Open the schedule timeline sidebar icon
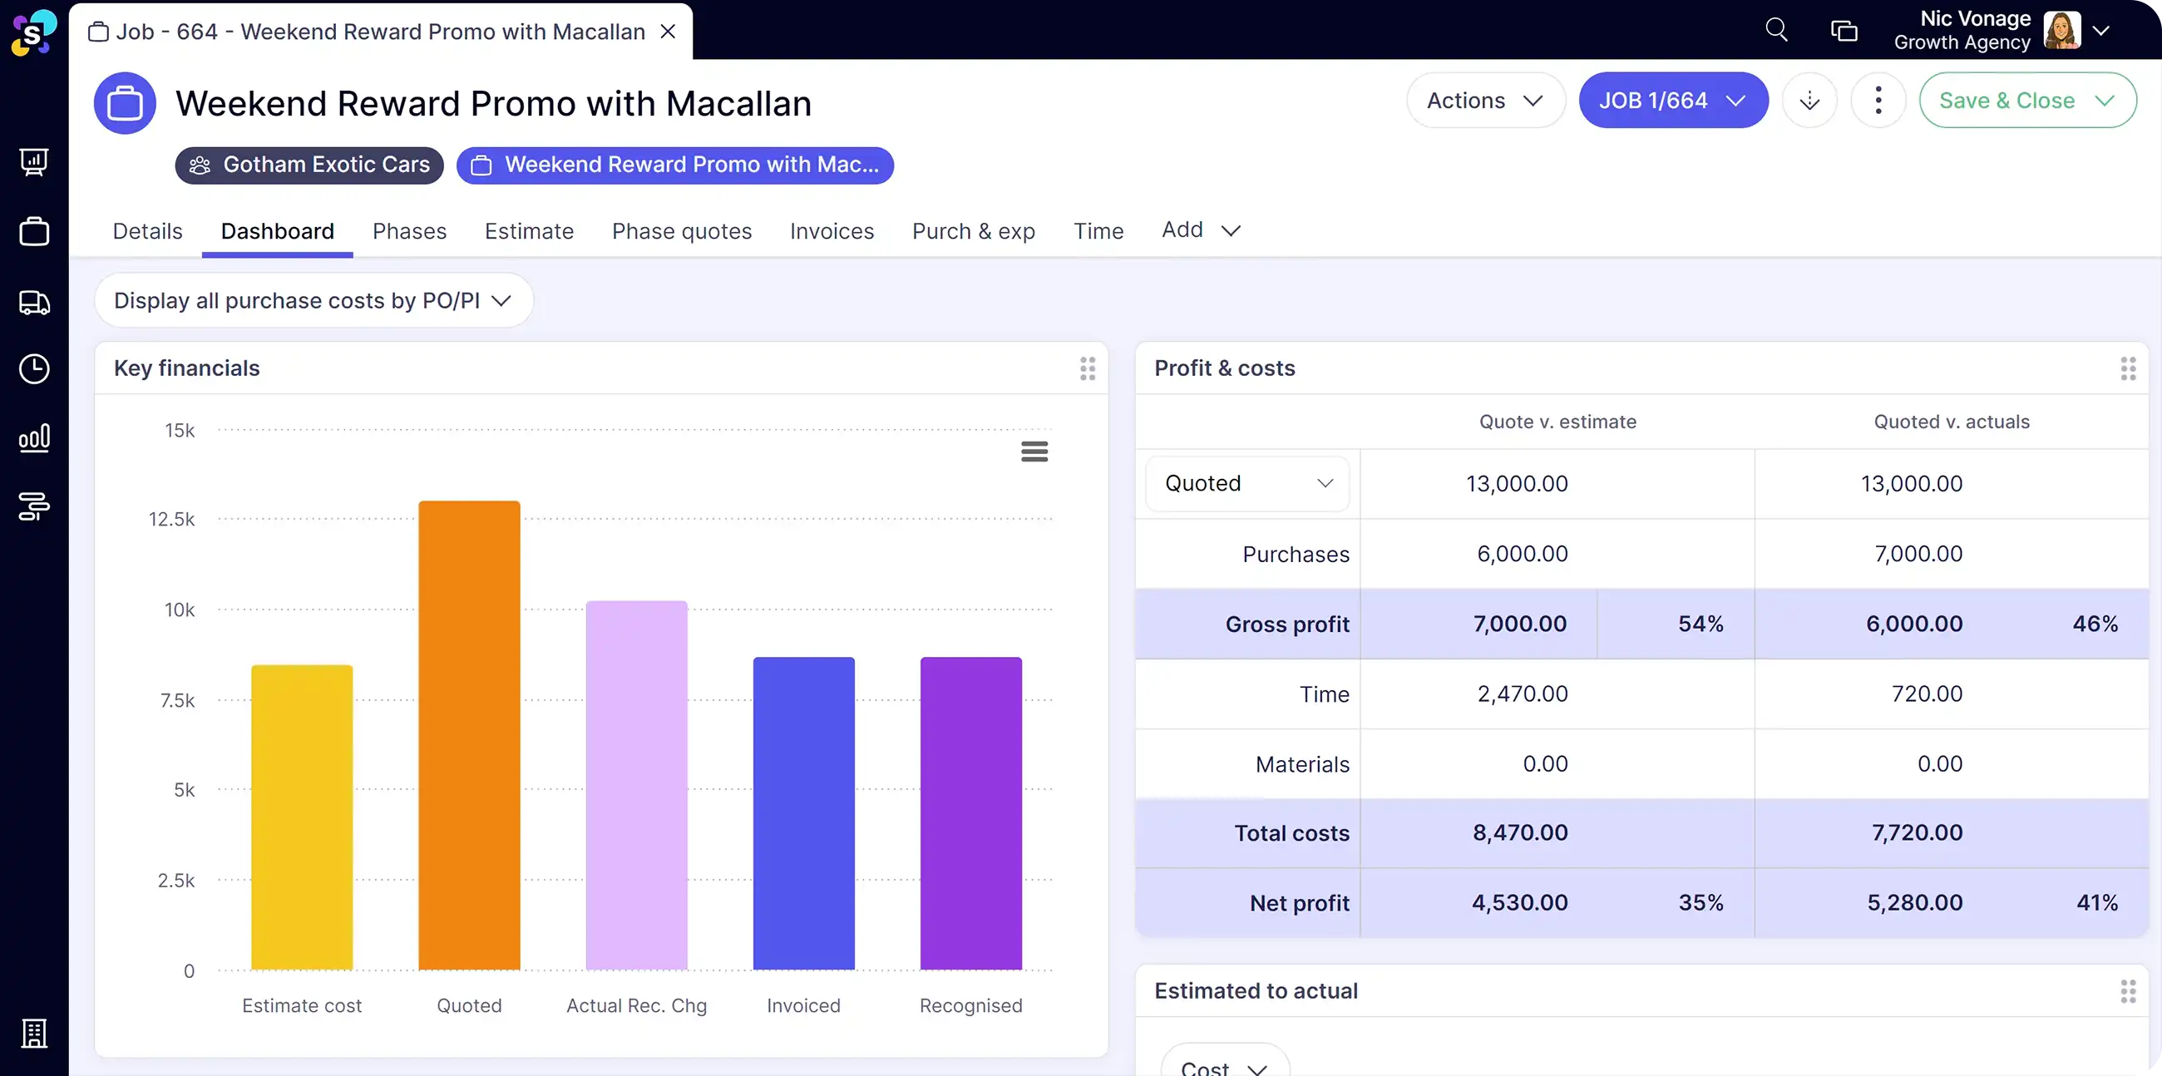This screenshot has width=2162, height=1076. pyautogui.click(x=33, y=506)
